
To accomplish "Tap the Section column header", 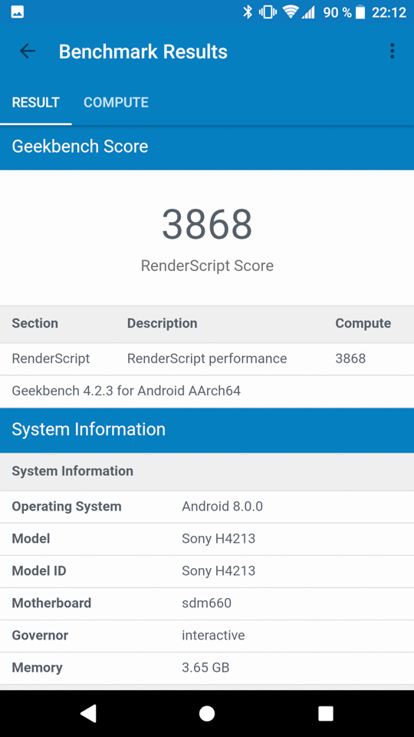I will click(34, 323).
